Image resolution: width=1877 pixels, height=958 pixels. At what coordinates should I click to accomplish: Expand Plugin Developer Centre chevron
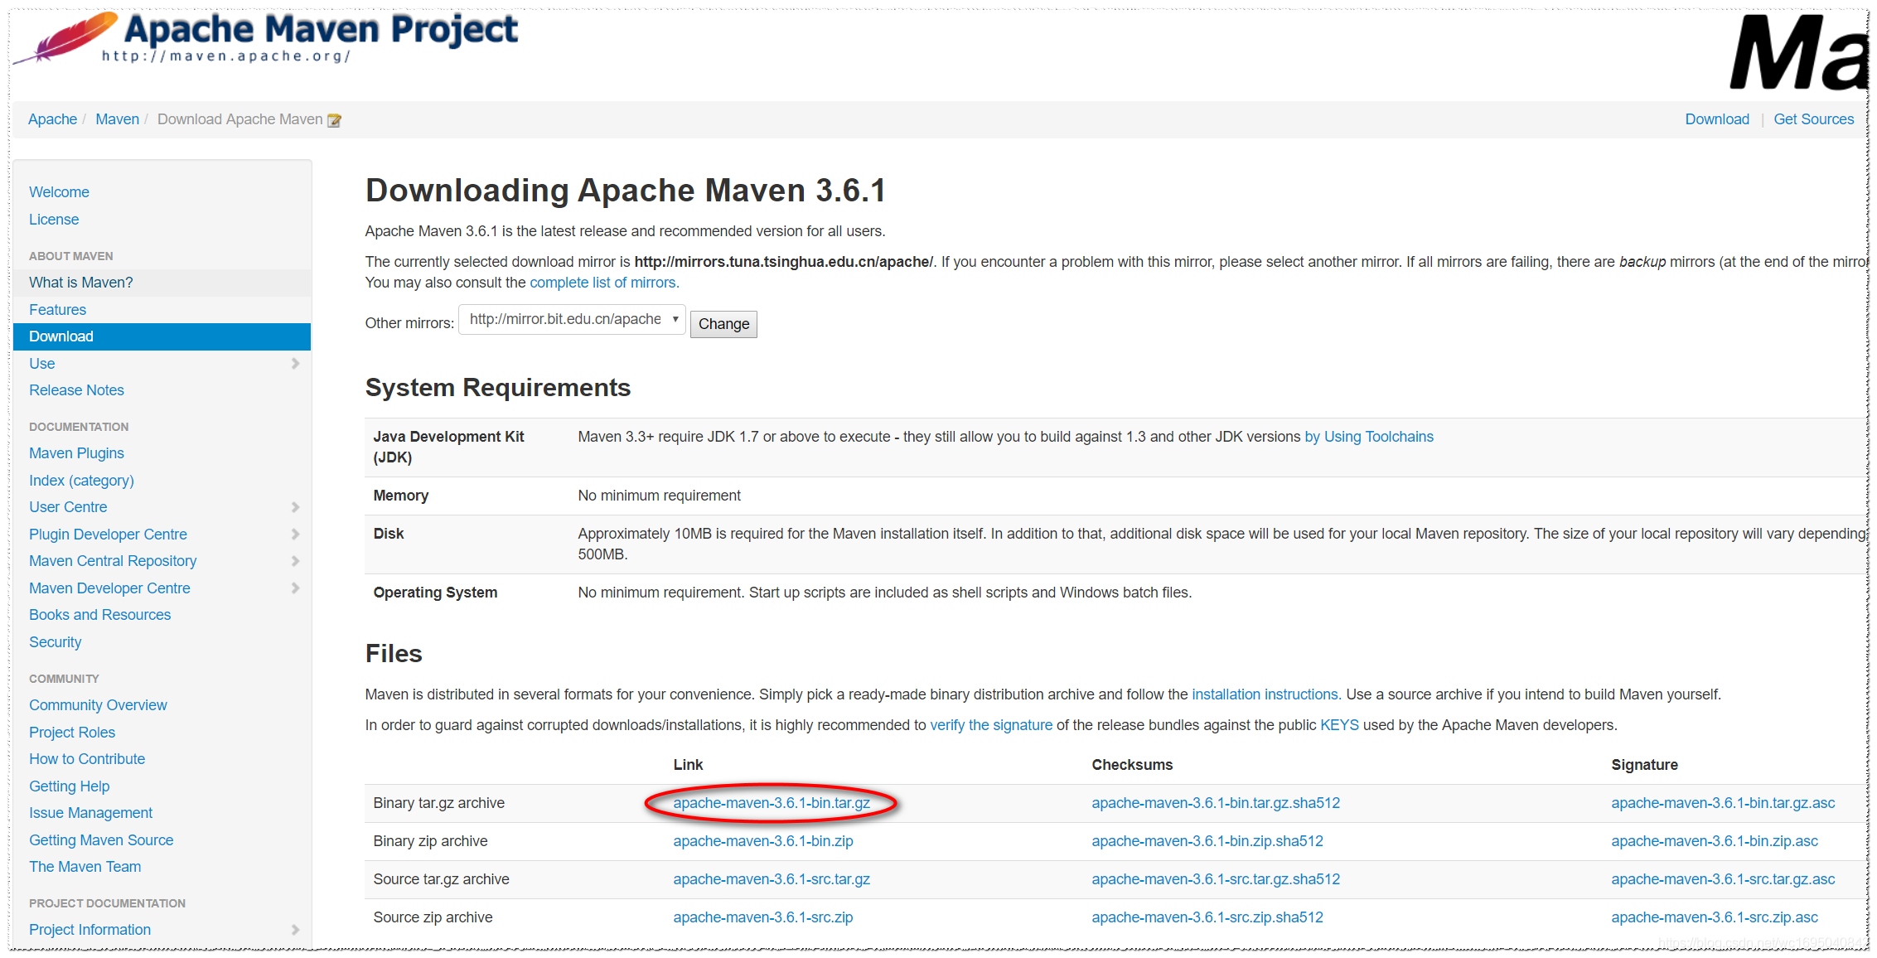click(295, 535)
